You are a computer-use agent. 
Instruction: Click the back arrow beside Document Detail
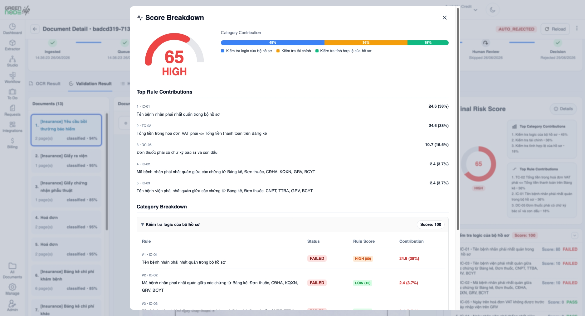click(35, 29)
